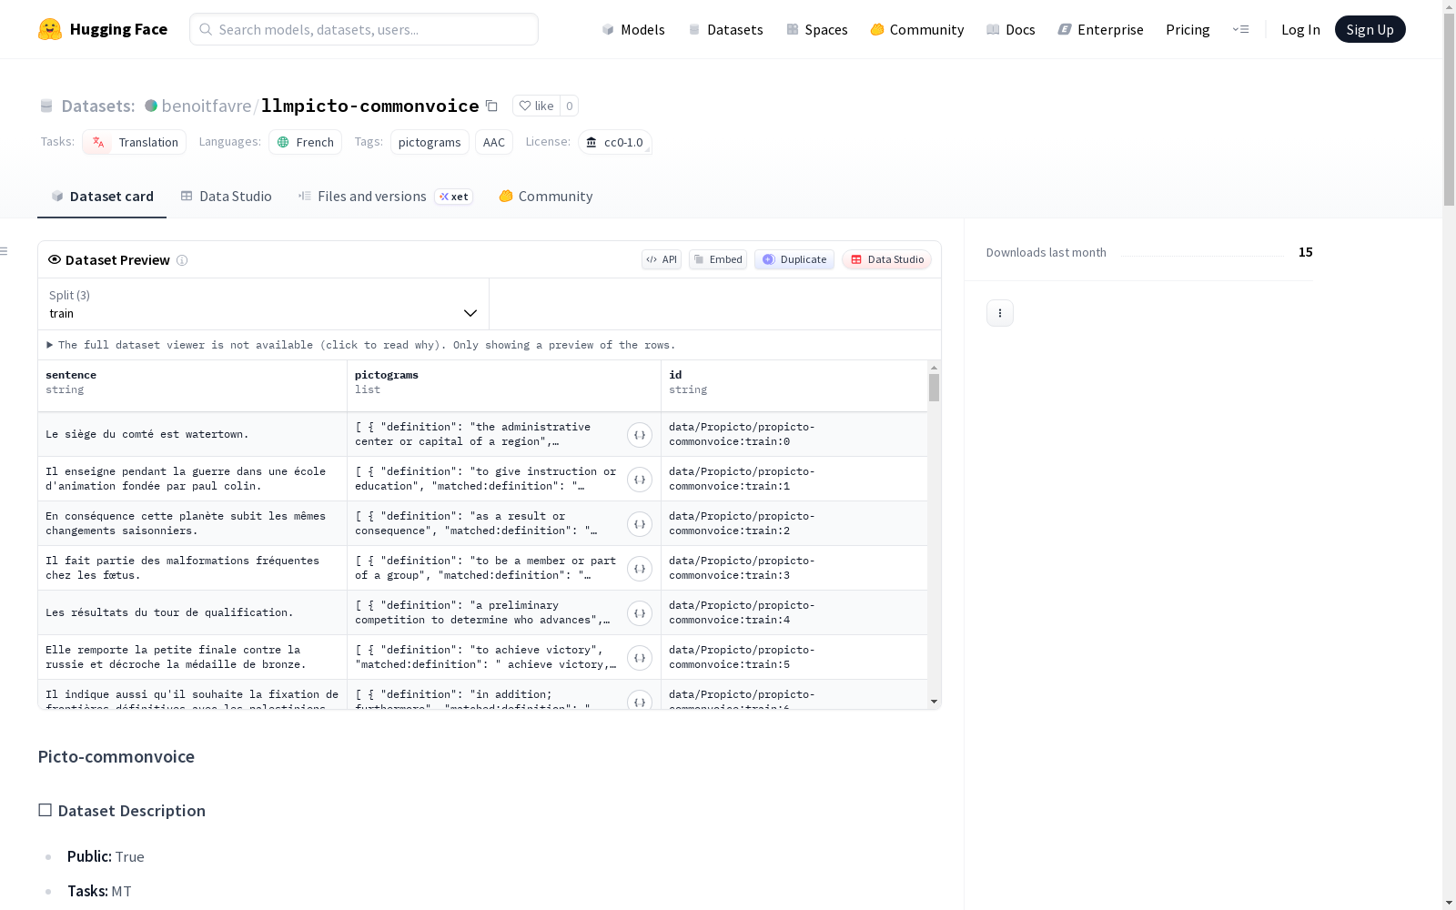Open the Data Studio tab

point(226,197)
